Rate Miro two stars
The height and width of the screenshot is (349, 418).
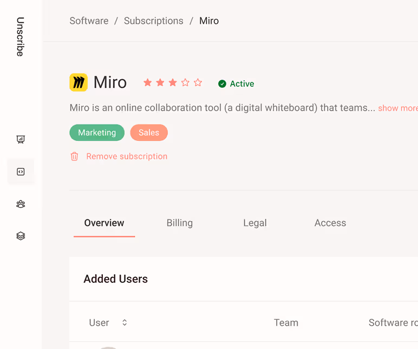pos(160,82)
